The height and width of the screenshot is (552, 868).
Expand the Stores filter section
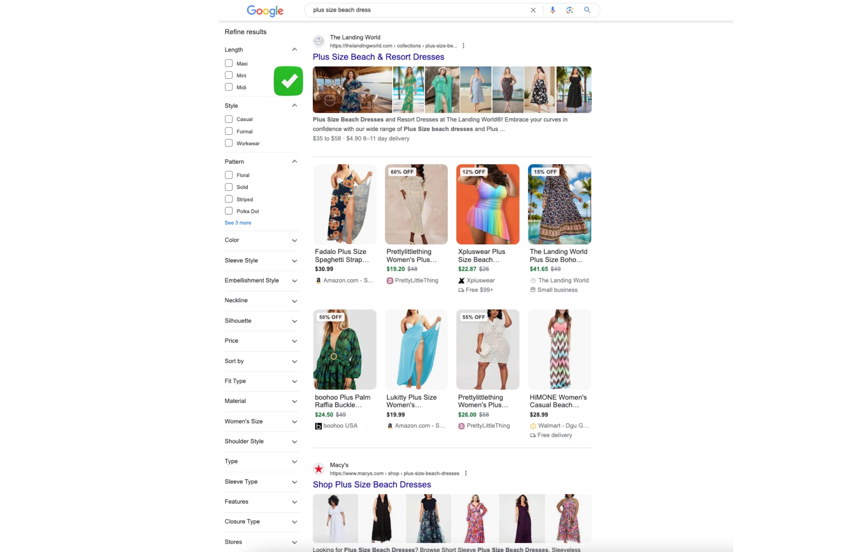294,542
